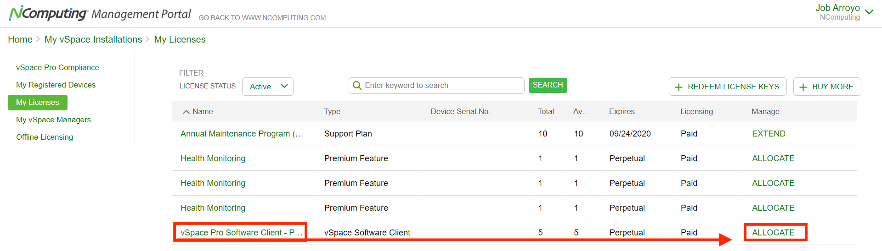Click the plus icon on Redeem License Keys

pos(678,87)
